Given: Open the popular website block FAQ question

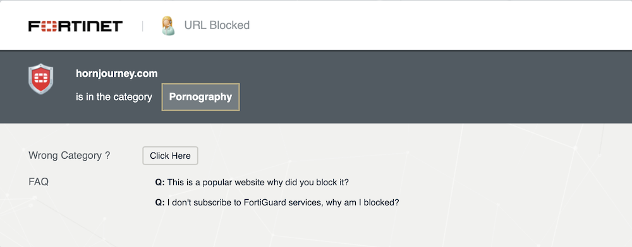Looking at the screenshot, I should click(x=252, y=182).
